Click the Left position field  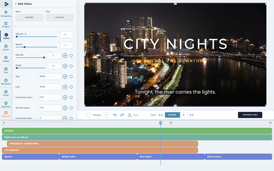pyautogui.click(x=50, y=87)
